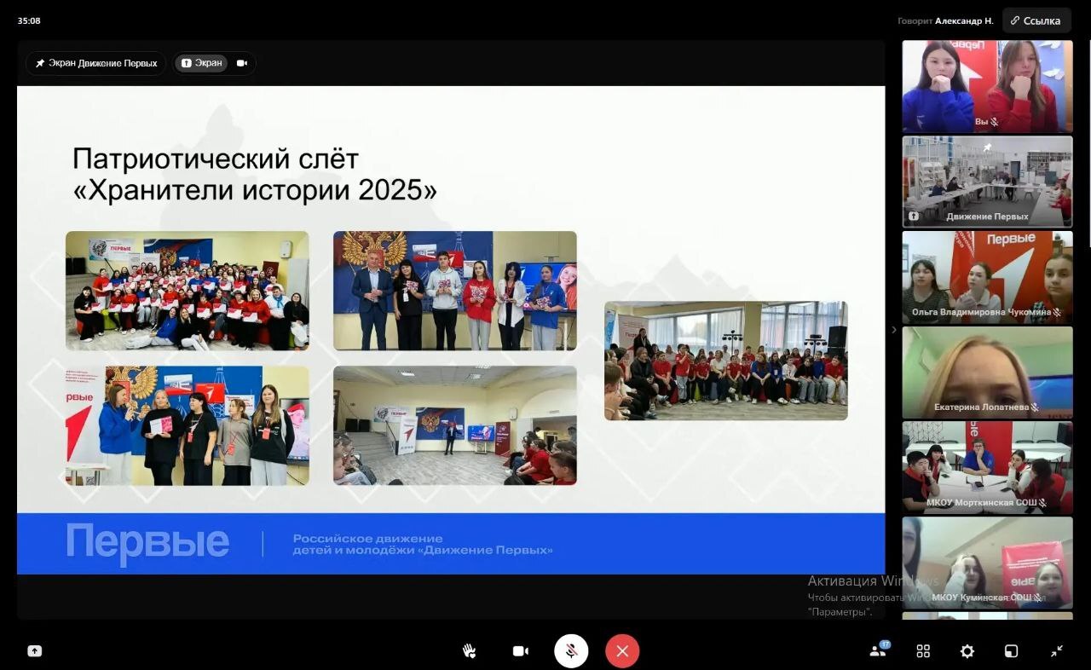Collapse the participants sidebar with the chevron
Screen dimensions: 1091x670
pos(893,330)
